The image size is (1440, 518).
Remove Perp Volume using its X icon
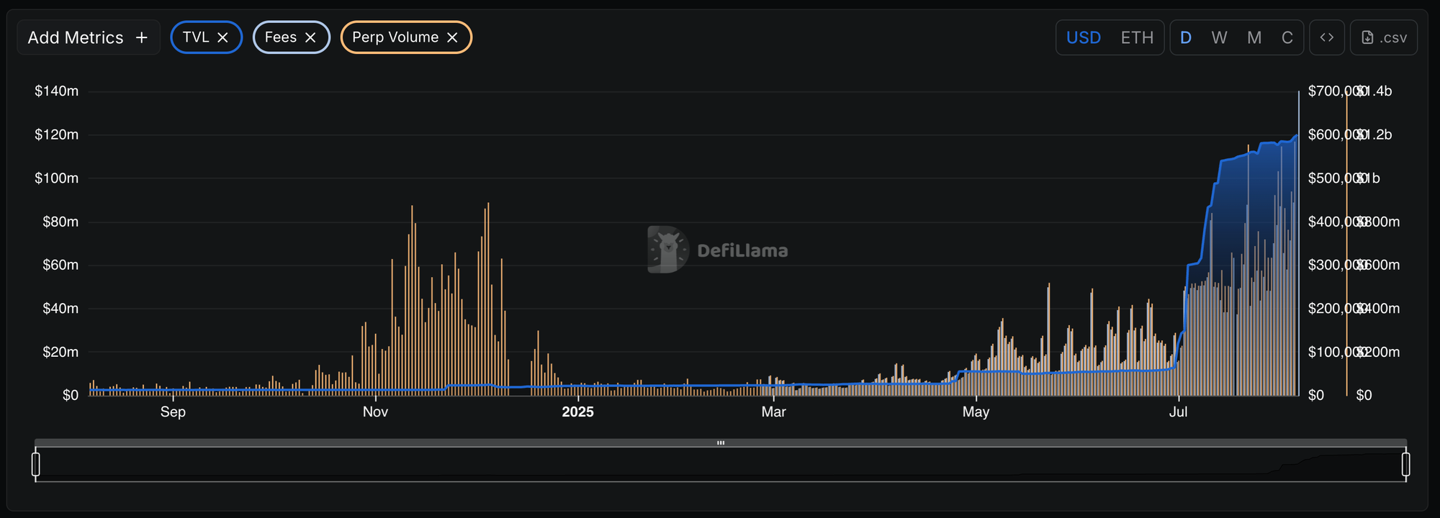(x=452, y=37)
